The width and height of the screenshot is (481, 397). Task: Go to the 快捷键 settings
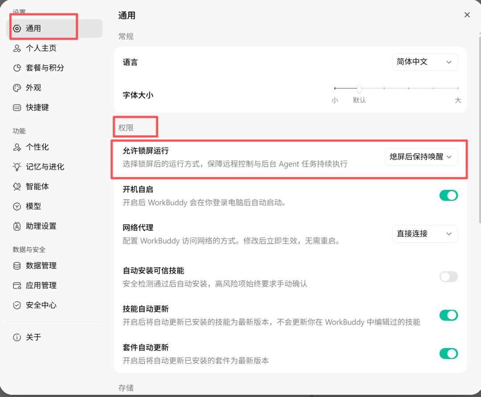[54, 108]
